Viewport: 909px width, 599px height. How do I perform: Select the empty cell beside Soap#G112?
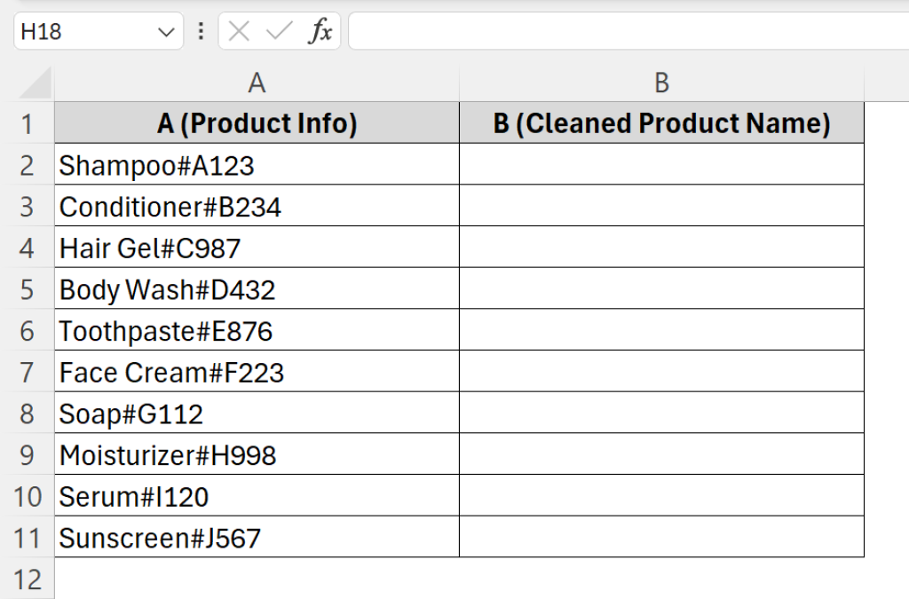661,414
